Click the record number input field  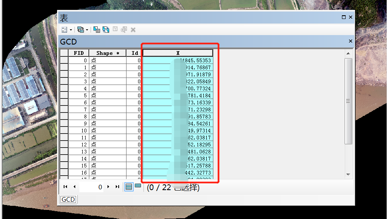[x=91, y=187]
